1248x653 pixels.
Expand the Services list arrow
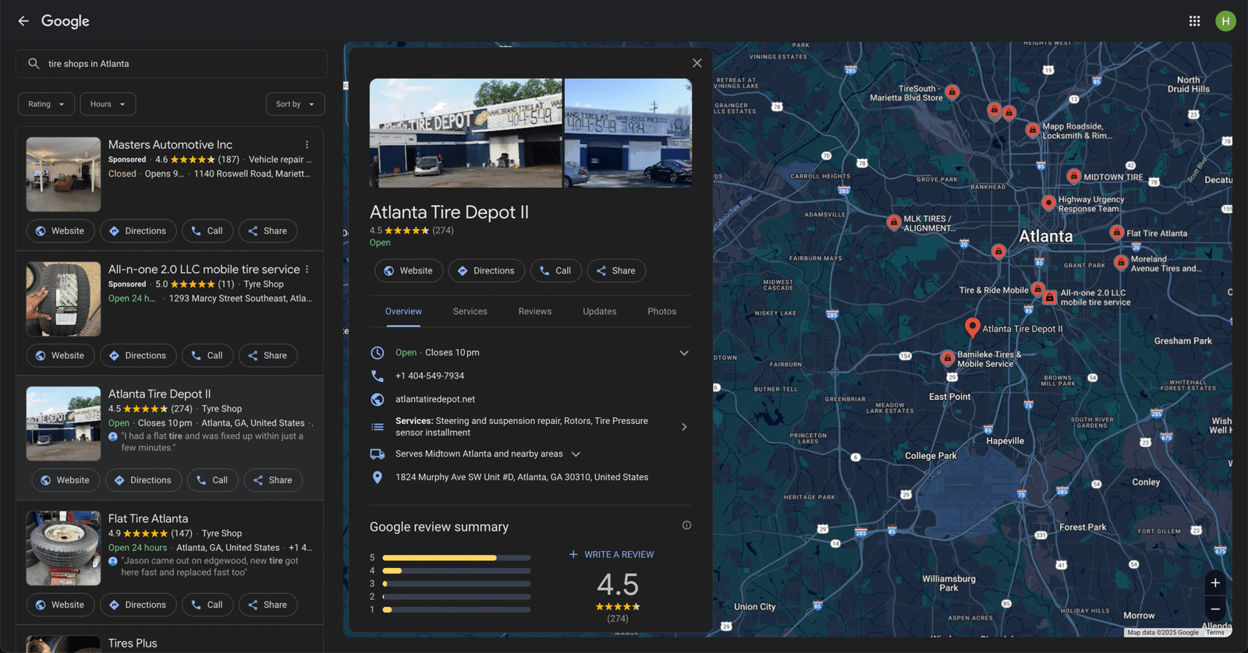click(x=684, y=427)
